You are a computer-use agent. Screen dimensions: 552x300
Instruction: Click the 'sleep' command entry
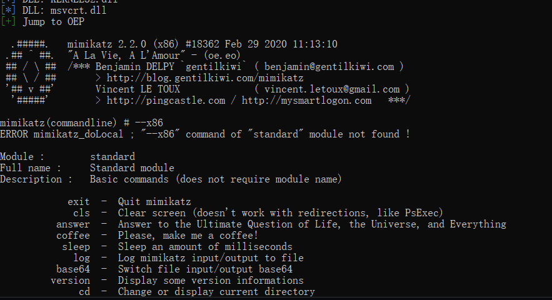[76, 247]
